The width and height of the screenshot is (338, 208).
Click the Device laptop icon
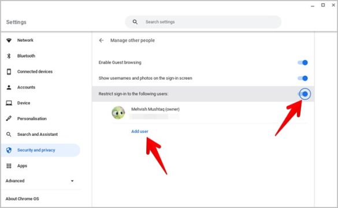click(9, 103)
